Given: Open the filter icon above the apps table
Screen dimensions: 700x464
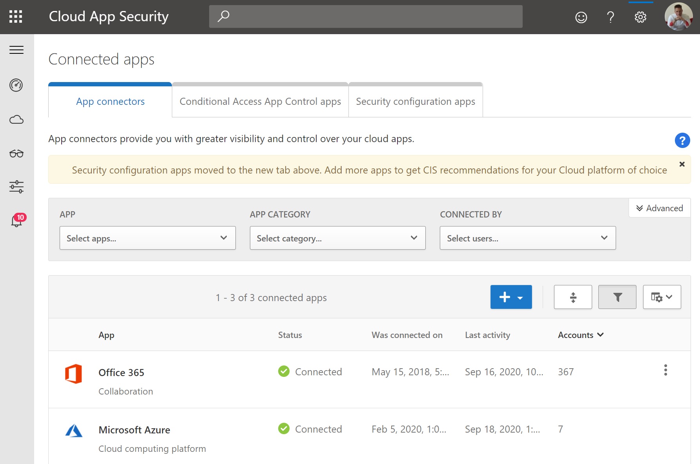Looking at the screenshot, I should 617,297.
